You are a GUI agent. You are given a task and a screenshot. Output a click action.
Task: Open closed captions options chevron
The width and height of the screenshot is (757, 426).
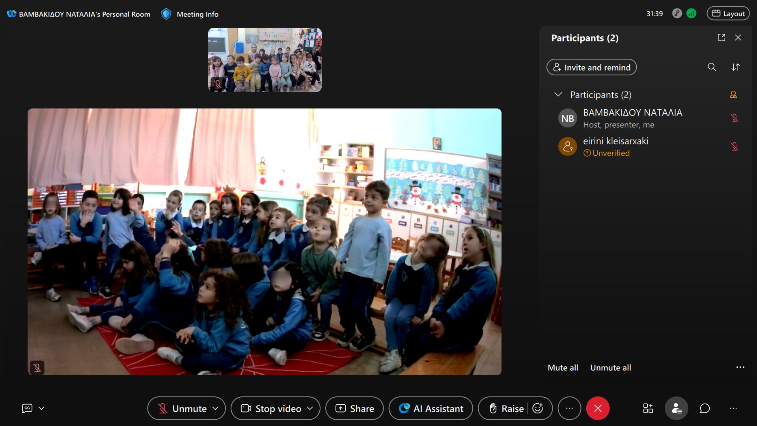pyautogui.click(x=41, y=408)
